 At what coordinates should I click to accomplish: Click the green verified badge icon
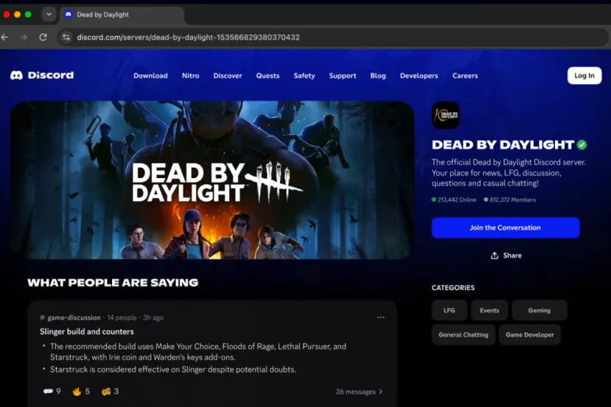point(582,145)
